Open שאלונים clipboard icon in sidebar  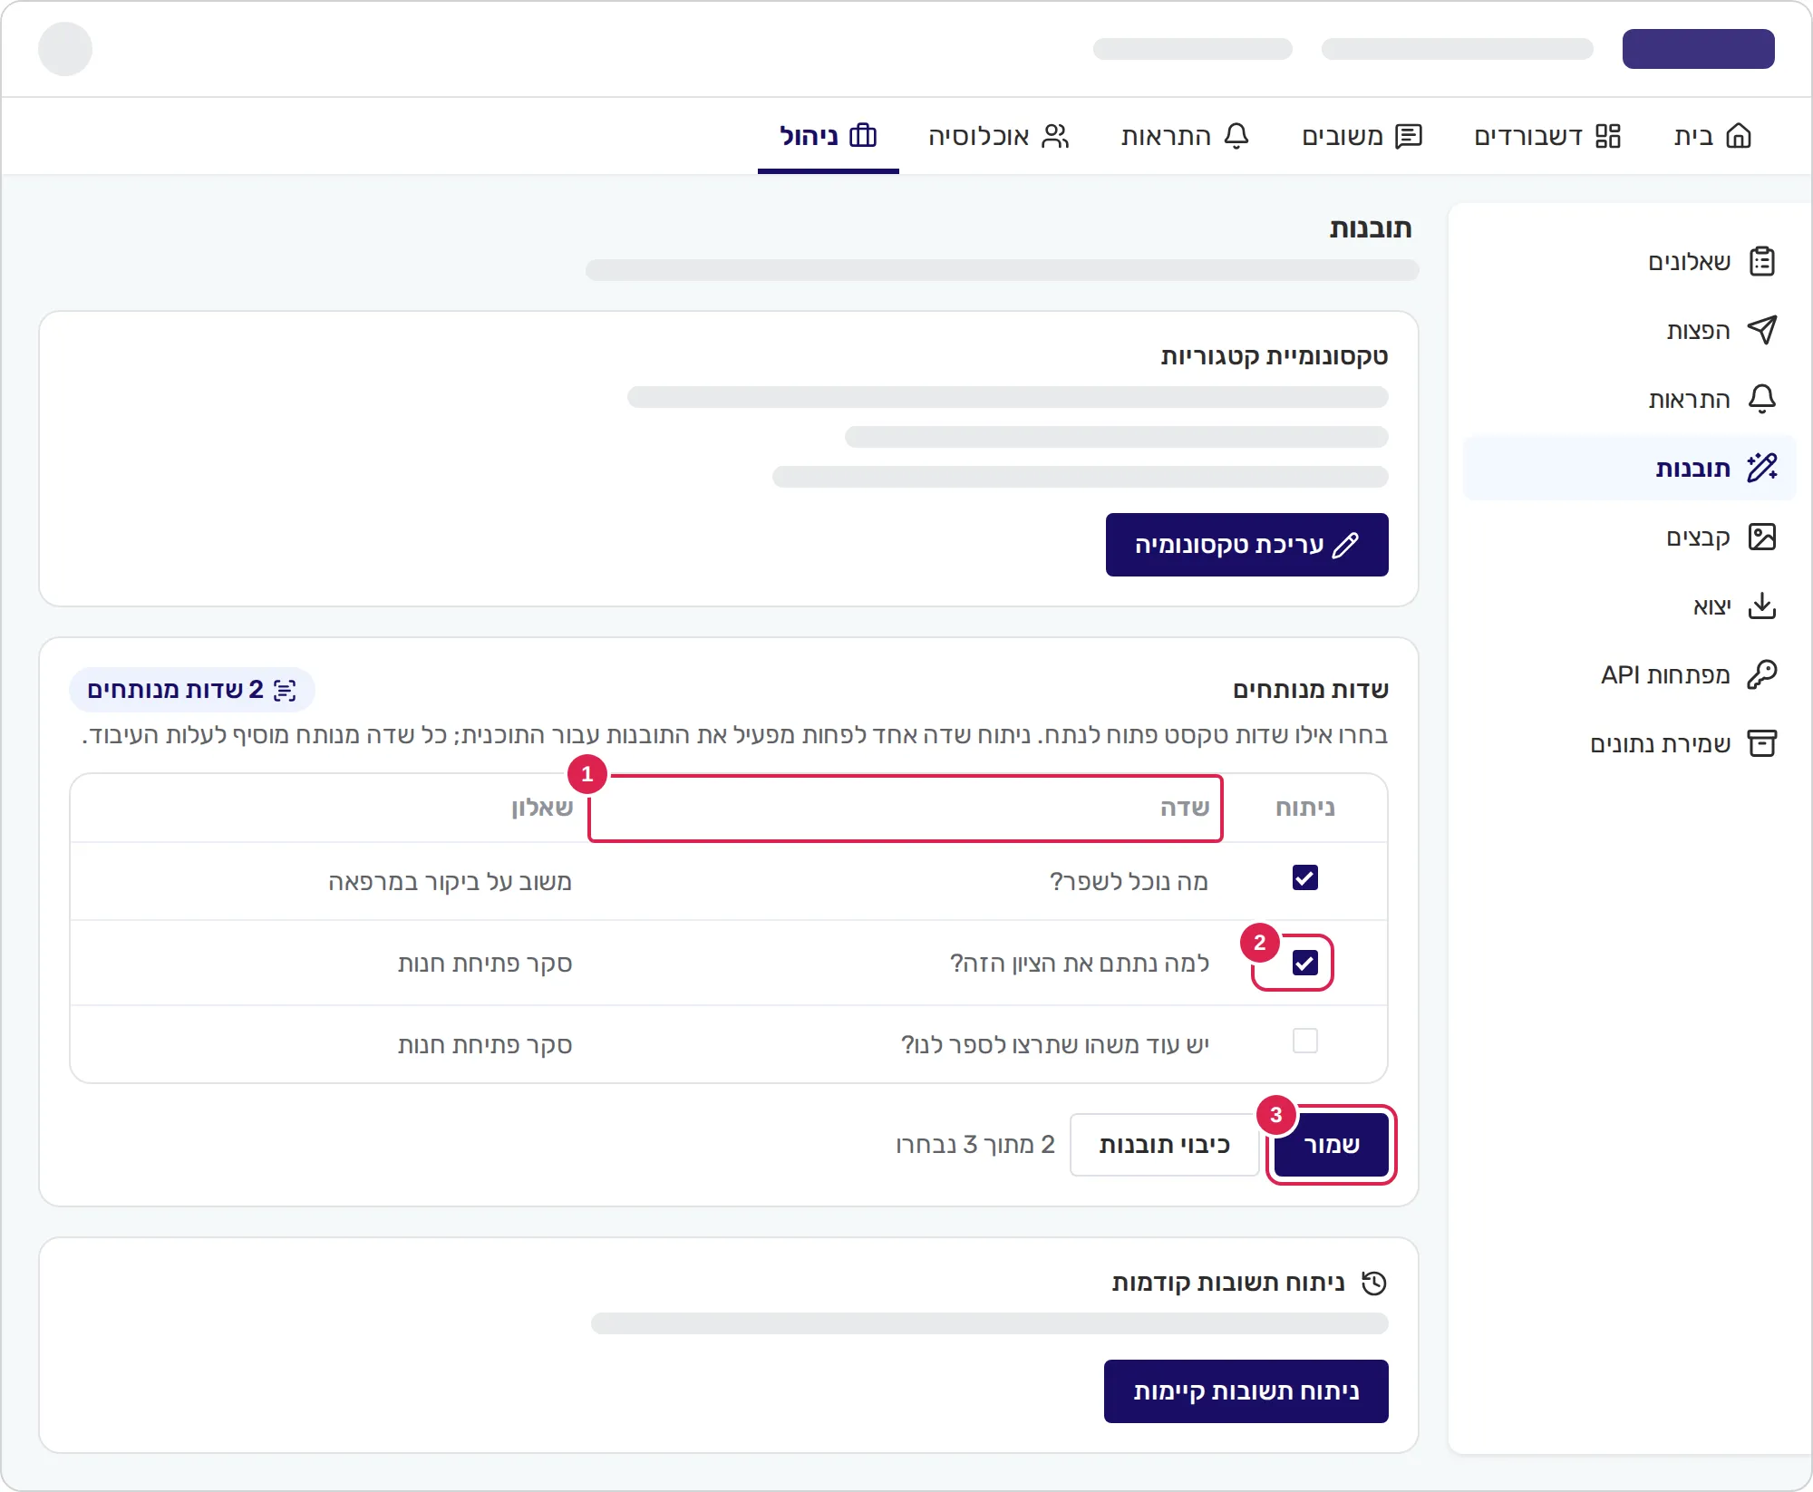[1762, 261]
